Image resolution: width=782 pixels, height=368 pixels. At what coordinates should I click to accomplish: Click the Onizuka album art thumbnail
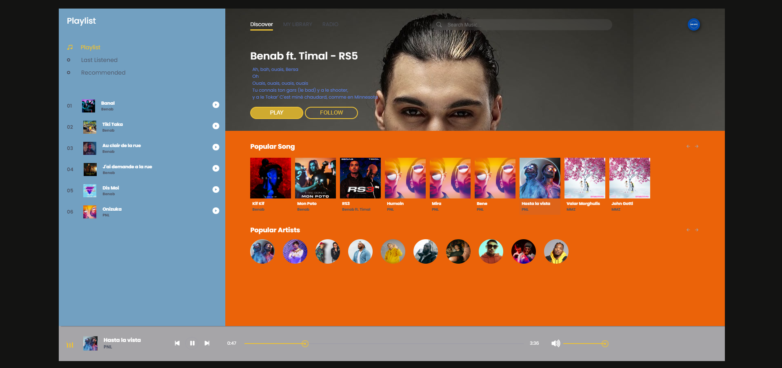(x=90, y=212)
